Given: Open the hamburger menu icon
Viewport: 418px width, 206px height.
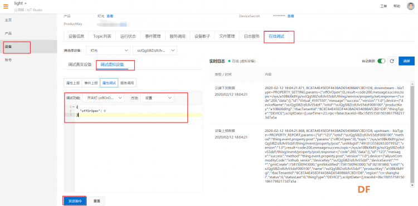Looking at the screenshot, I should (x=6, y=6).
